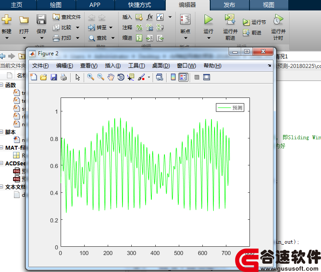Click the Print (打印) button in ribbon

click(x=62, y=38)
